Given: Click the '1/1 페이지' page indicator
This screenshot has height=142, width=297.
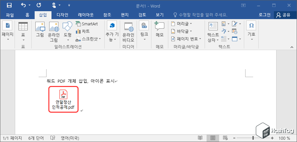Looking at the screenshot, I should tap(13, 138).
